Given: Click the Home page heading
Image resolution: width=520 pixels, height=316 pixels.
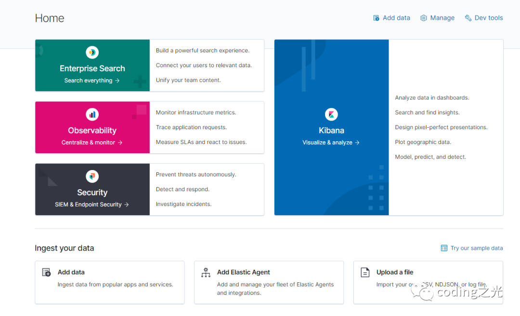Looking at the screenshot, I should coord(50,18).
